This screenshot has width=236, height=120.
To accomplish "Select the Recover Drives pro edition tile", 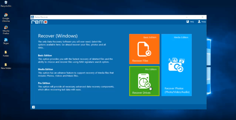I will click(x=144, y=81).
